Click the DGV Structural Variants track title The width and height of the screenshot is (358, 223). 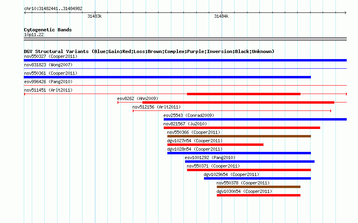point(149,51)
